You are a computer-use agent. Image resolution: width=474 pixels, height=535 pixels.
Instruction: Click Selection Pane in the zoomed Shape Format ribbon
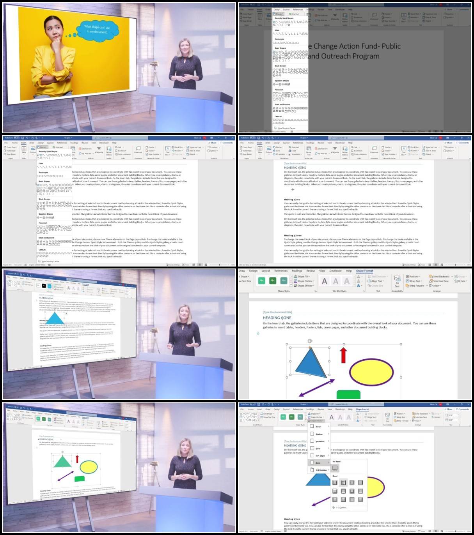tap(439, 281)
